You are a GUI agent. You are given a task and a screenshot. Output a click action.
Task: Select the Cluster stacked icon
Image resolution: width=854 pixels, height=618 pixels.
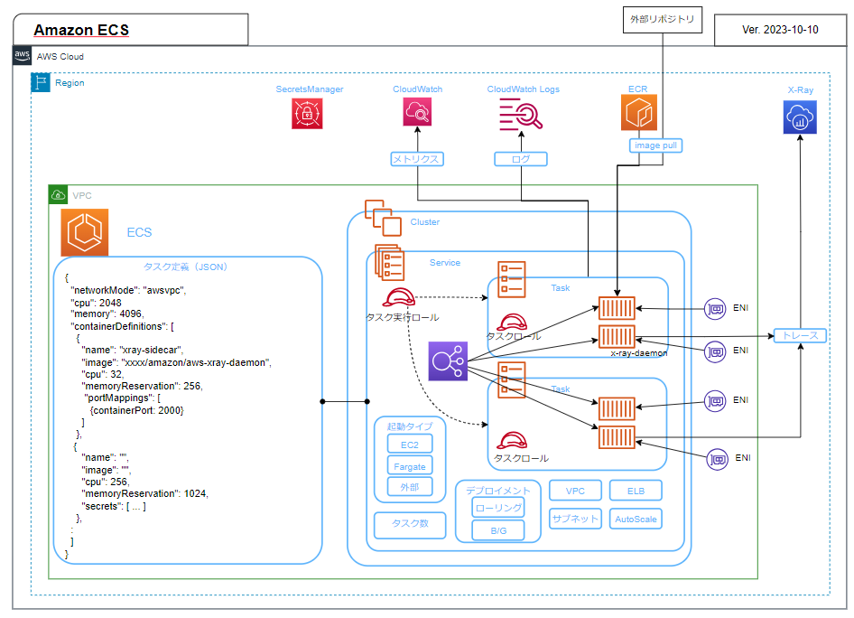tap(382, 217)
